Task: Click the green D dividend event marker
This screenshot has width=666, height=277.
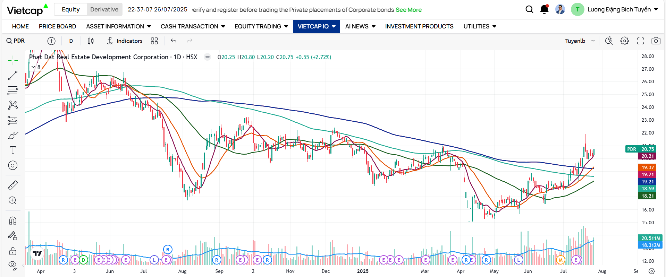Action: (x=83, y=260)
